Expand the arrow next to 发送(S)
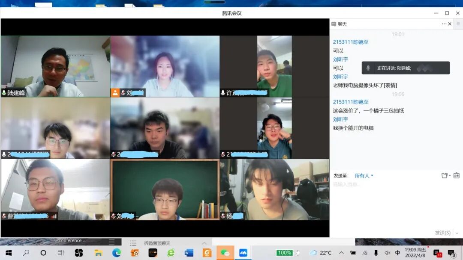This screenshot has height=260, width=463. click(x=457, y=233)
